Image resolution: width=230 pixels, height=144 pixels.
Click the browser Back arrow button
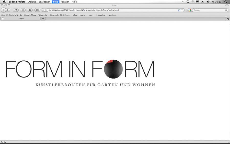[x=4, y=10]
